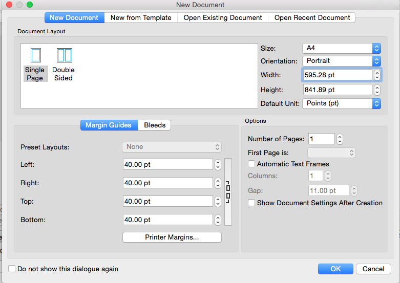Click the Top margin input field

click(x=167, y=202)
